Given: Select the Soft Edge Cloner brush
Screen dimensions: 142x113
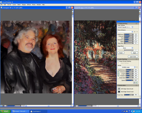Looking at the screenshot, I should [x=119, y=89].
